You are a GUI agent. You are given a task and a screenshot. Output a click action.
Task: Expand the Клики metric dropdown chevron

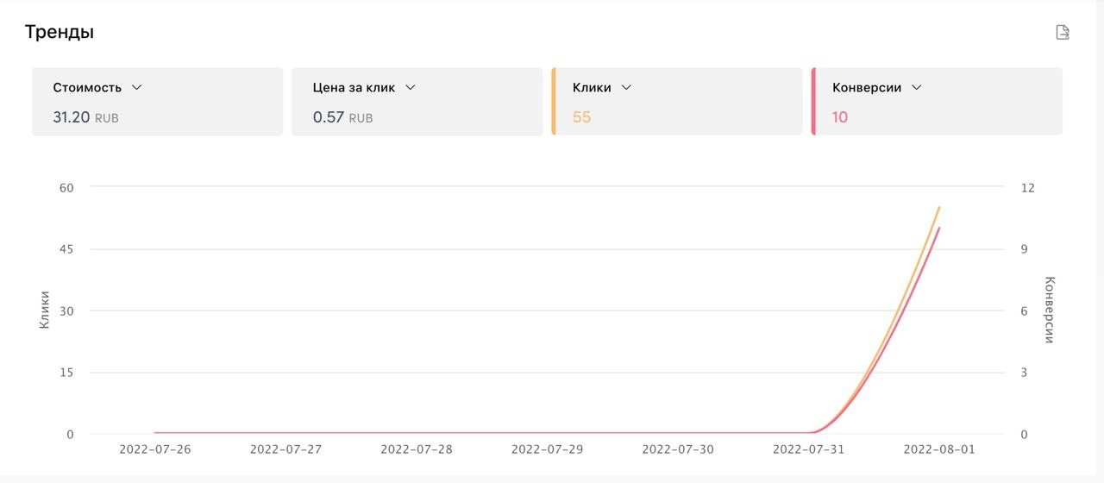click(x=626, y=88)
